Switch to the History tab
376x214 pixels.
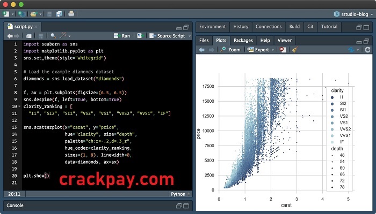coord(241,27)
